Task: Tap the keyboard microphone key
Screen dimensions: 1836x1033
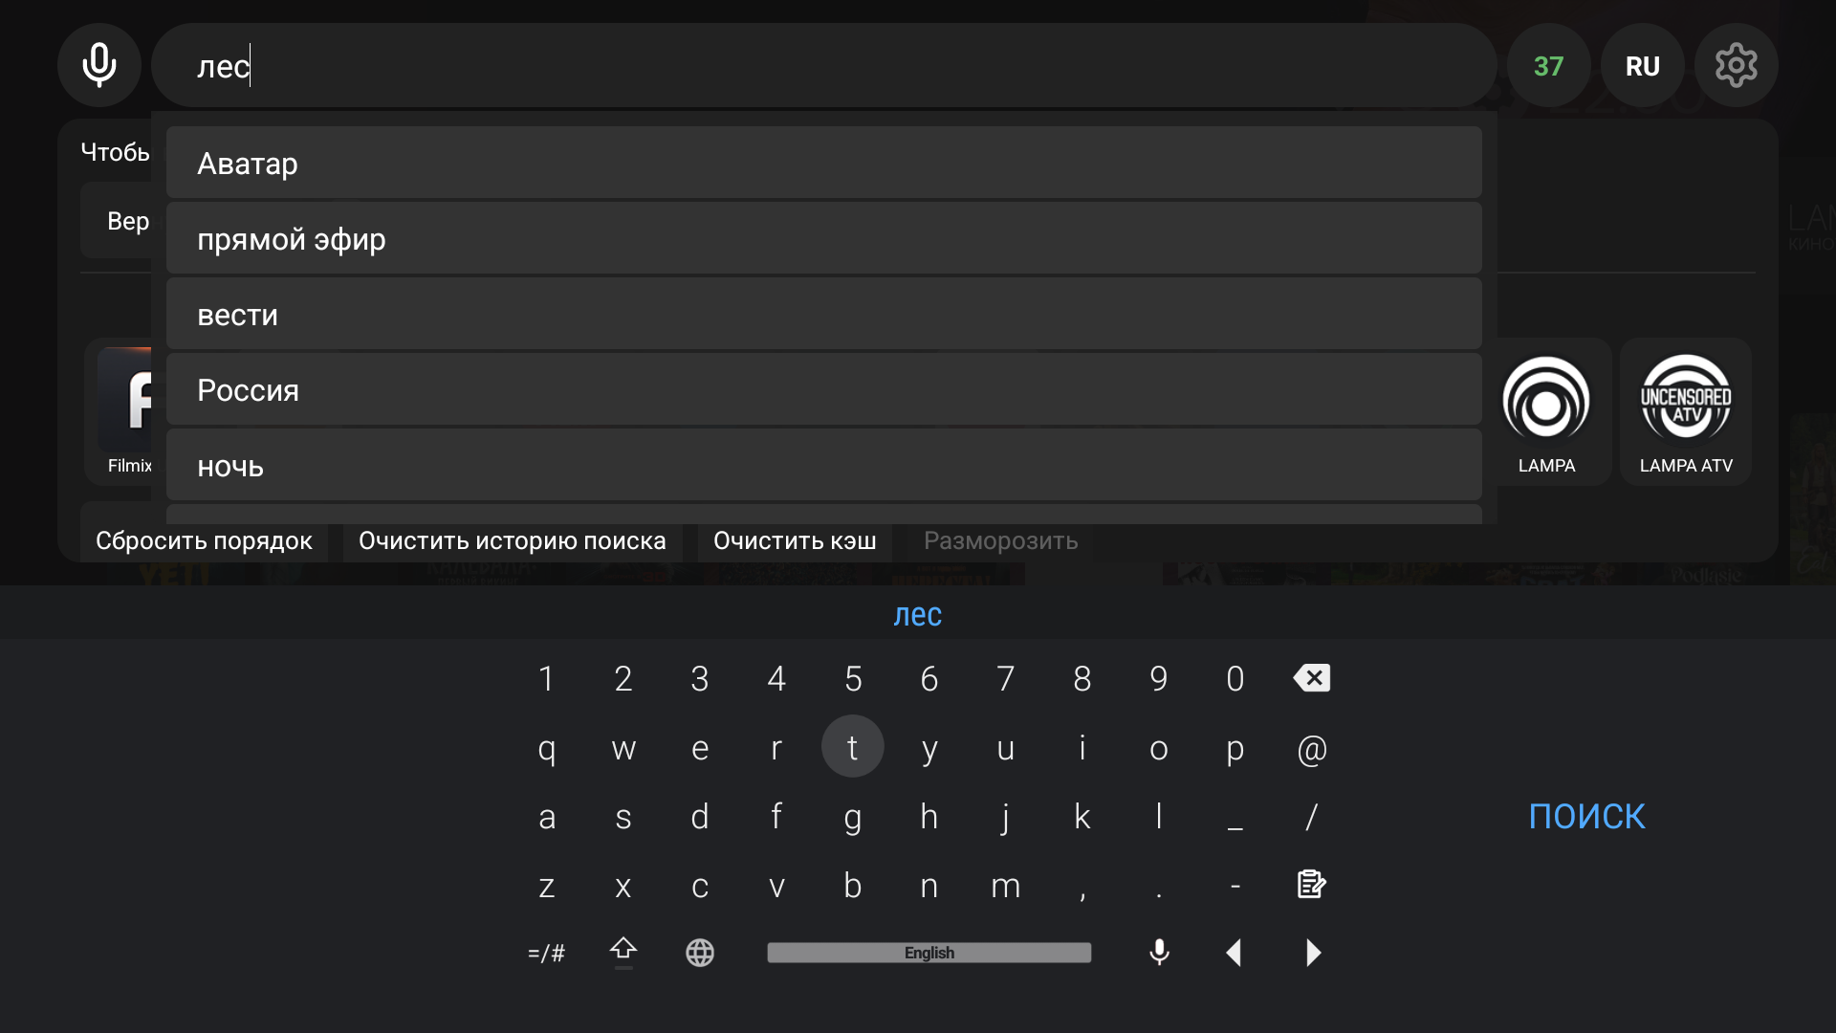Action: (1159, 953)
